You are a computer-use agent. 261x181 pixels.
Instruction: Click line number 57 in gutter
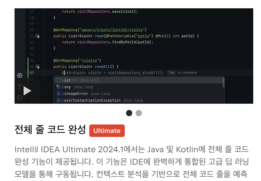coord(32,73)
